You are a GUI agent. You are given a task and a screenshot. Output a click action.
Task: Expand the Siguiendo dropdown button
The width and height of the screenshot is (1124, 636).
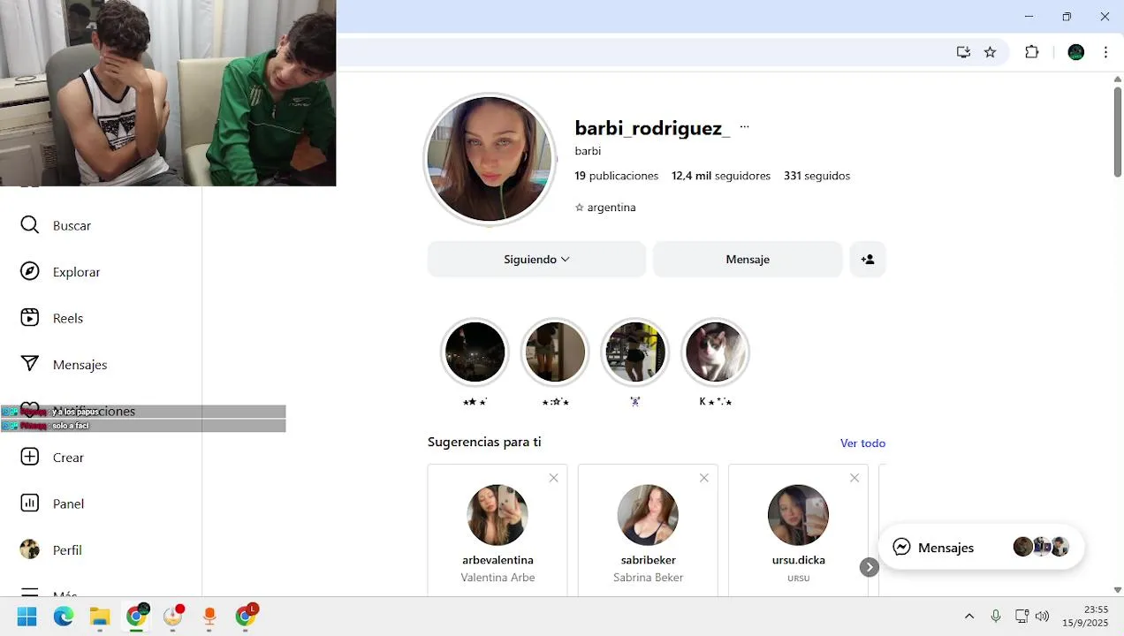pyautogui.click(x=536, y=259)
